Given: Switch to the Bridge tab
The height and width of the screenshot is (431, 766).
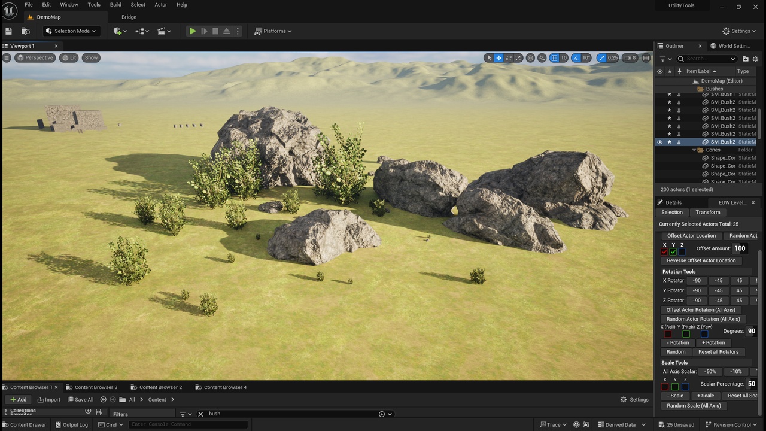Looking at the screenshot, I should click(129, 17).
